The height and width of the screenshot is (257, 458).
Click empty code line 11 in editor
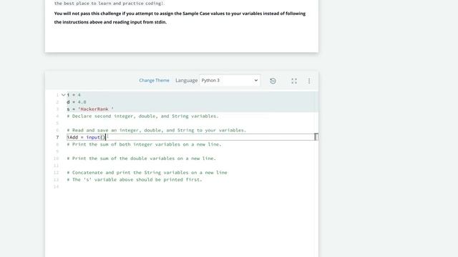(x=190, y=166)
